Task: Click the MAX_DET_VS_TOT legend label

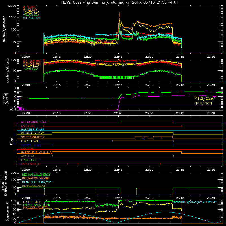Action: (35, 208)
